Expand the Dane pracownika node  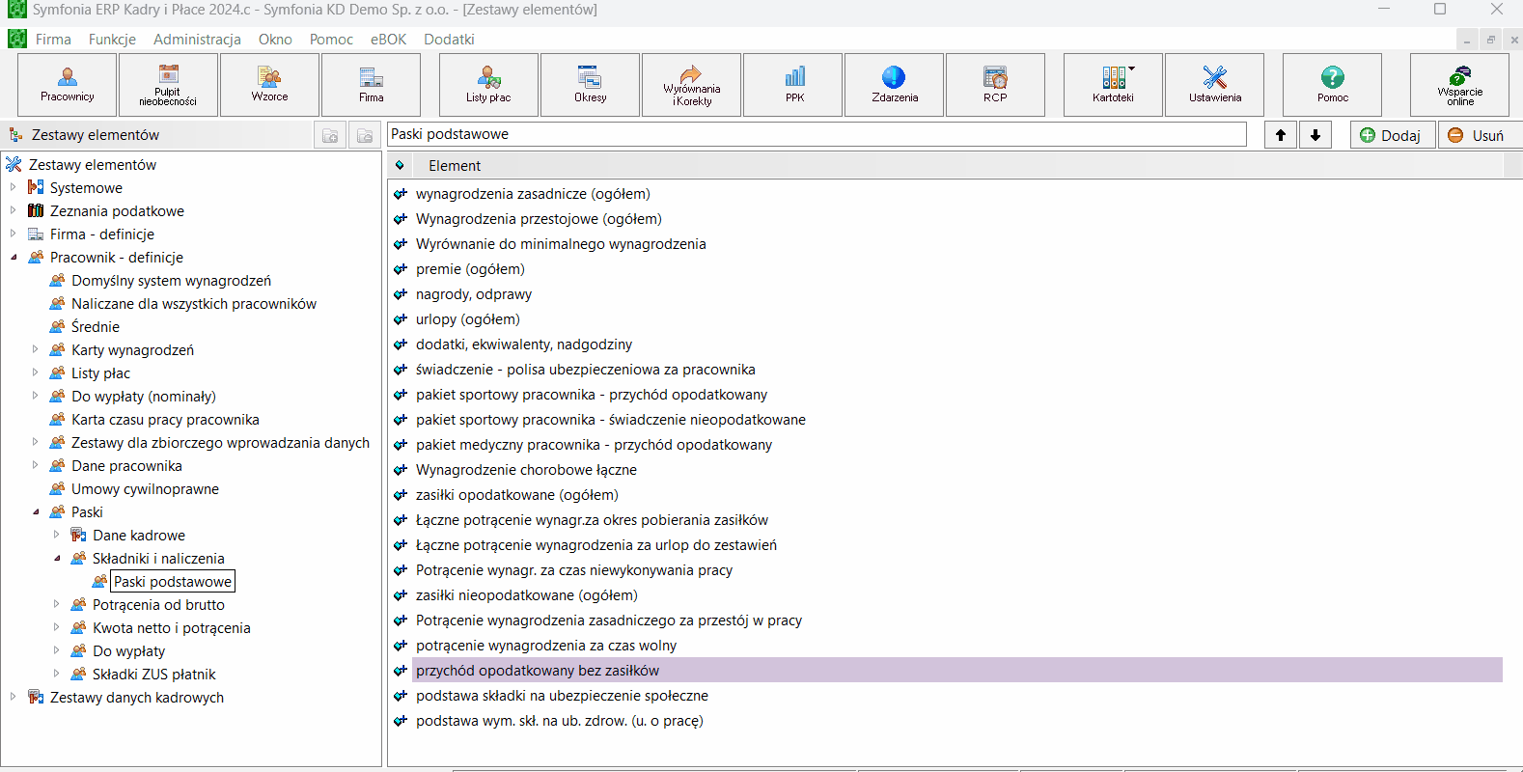click(x=35, y=465)
